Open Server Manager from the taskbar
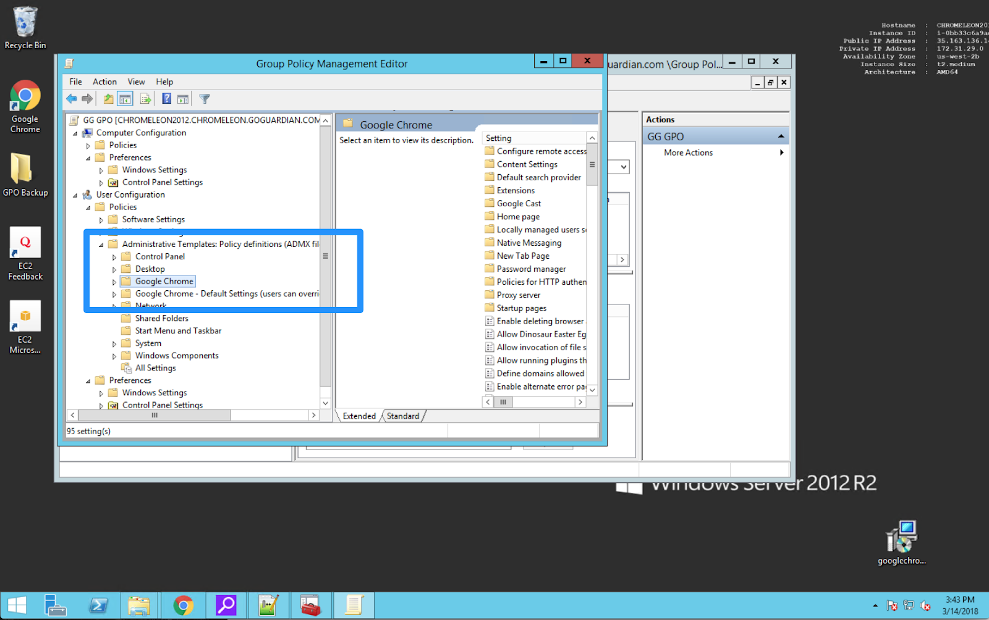 pos(56,606)
